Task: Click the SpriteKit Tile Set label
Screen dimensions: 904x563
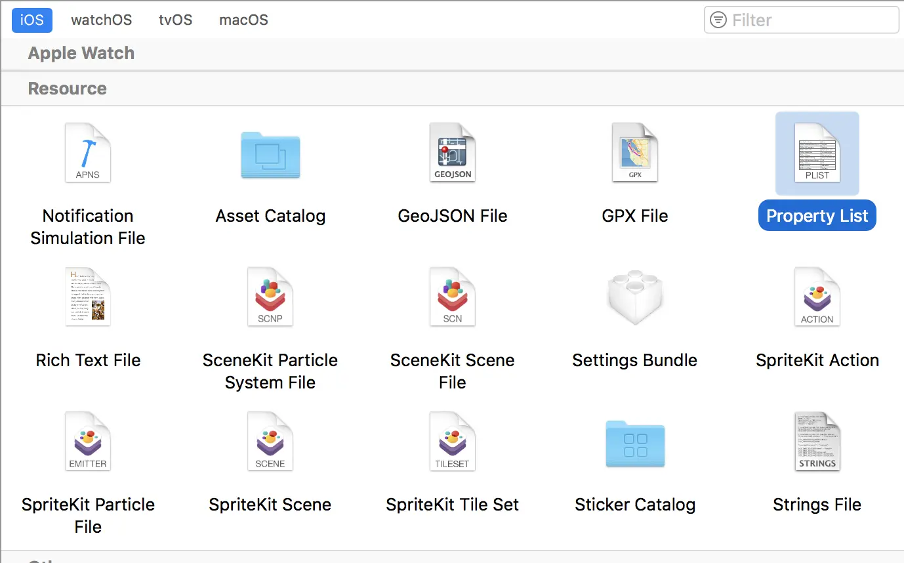Action: [x=453, y=505]
